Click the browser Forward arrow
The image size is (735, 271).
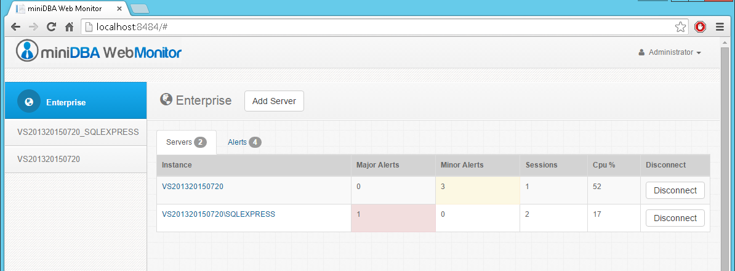(33, 26)
